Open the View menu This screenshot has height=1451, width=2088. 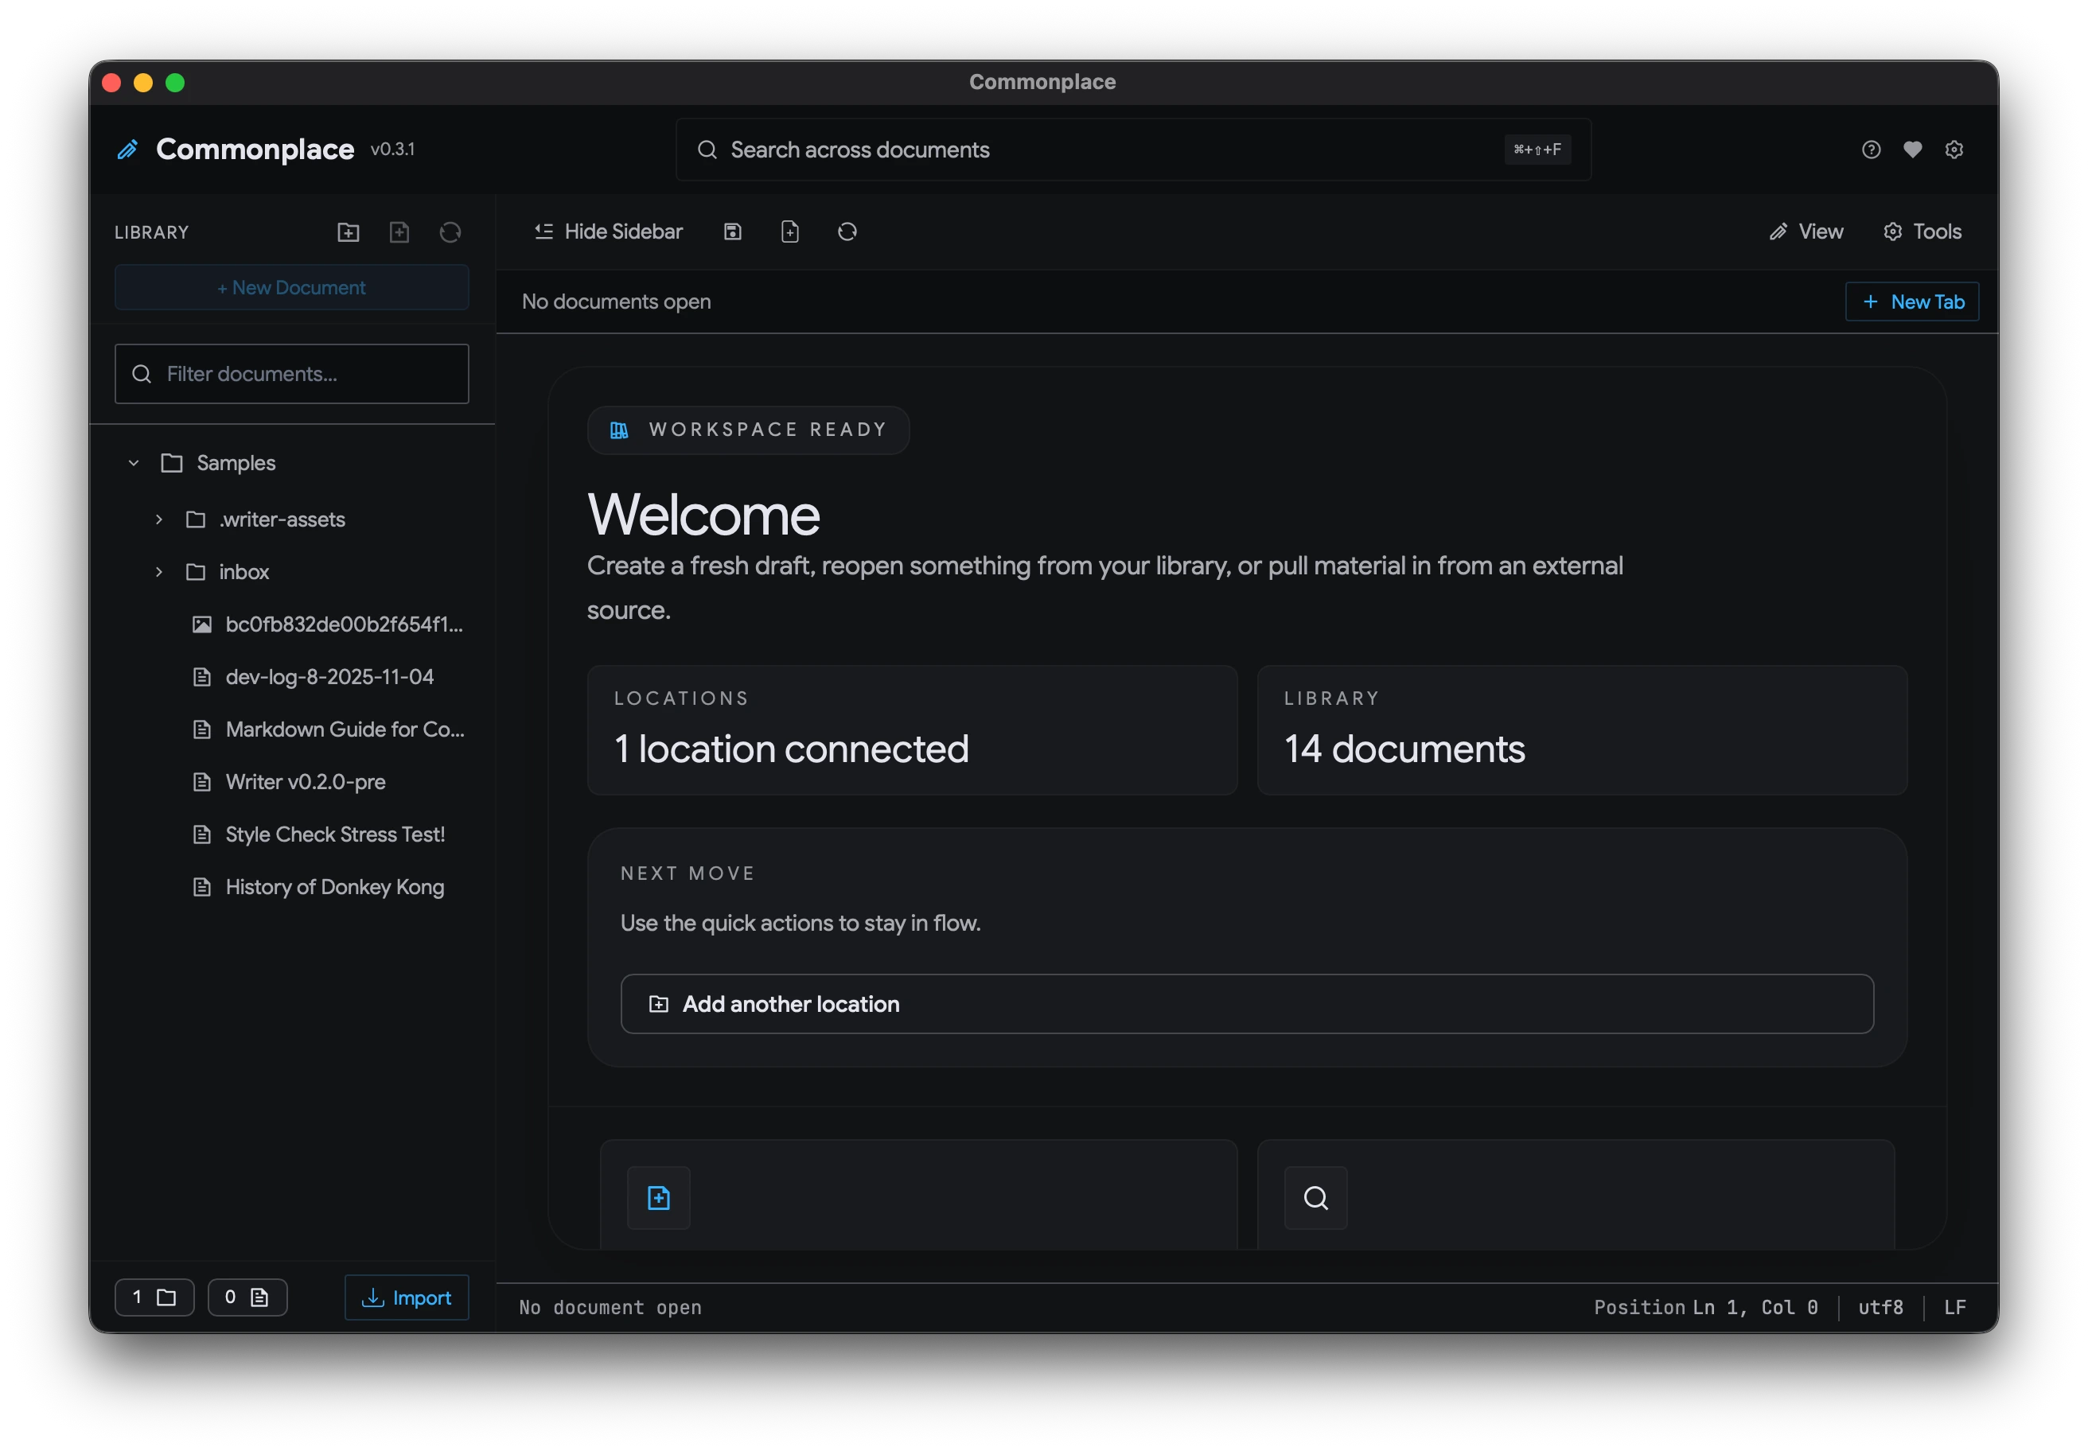(1806, 231)
